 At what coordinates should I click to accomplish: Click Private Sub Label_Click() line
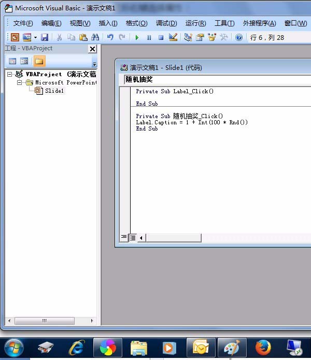pos(175,91)
